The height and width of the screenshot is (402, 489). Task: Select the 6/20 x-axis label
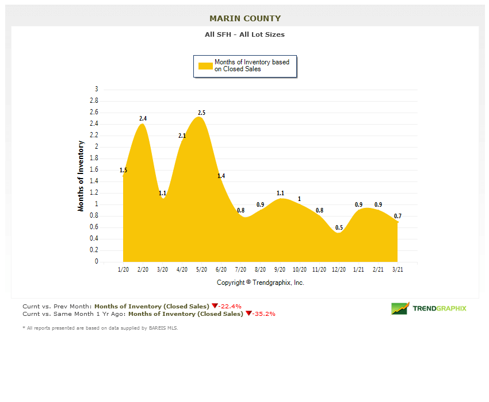coord(221,269)
